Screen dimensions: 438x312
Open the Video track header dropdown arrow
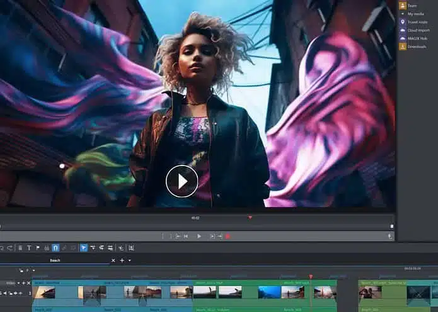pyautogui.click(x=17, y=284)
